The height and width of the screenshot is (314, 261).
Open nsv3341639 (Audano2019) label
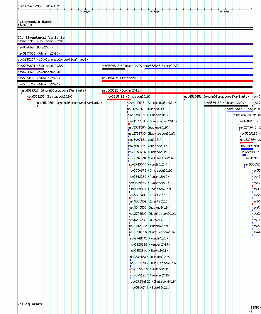pyautogui.click(x=150, y=257)
